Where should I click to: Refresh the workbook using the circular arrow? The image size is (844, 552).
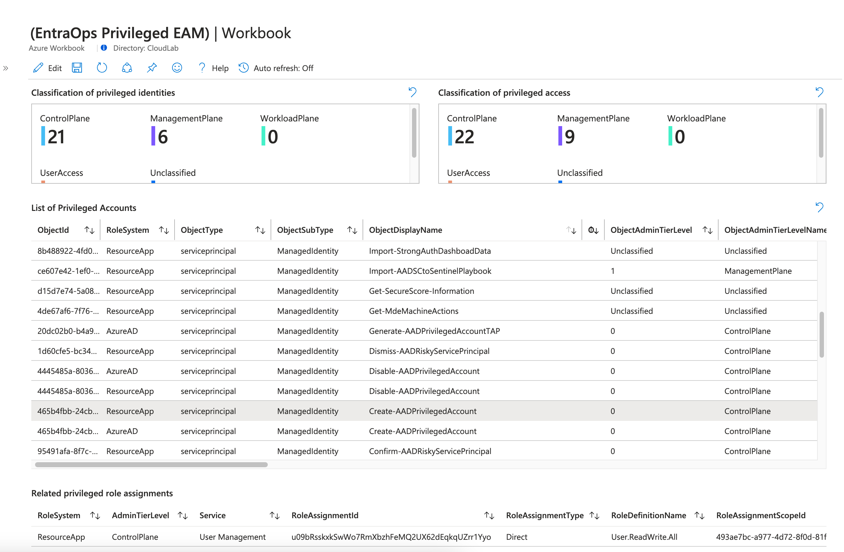pyautogui.click(x=102, y=68)
